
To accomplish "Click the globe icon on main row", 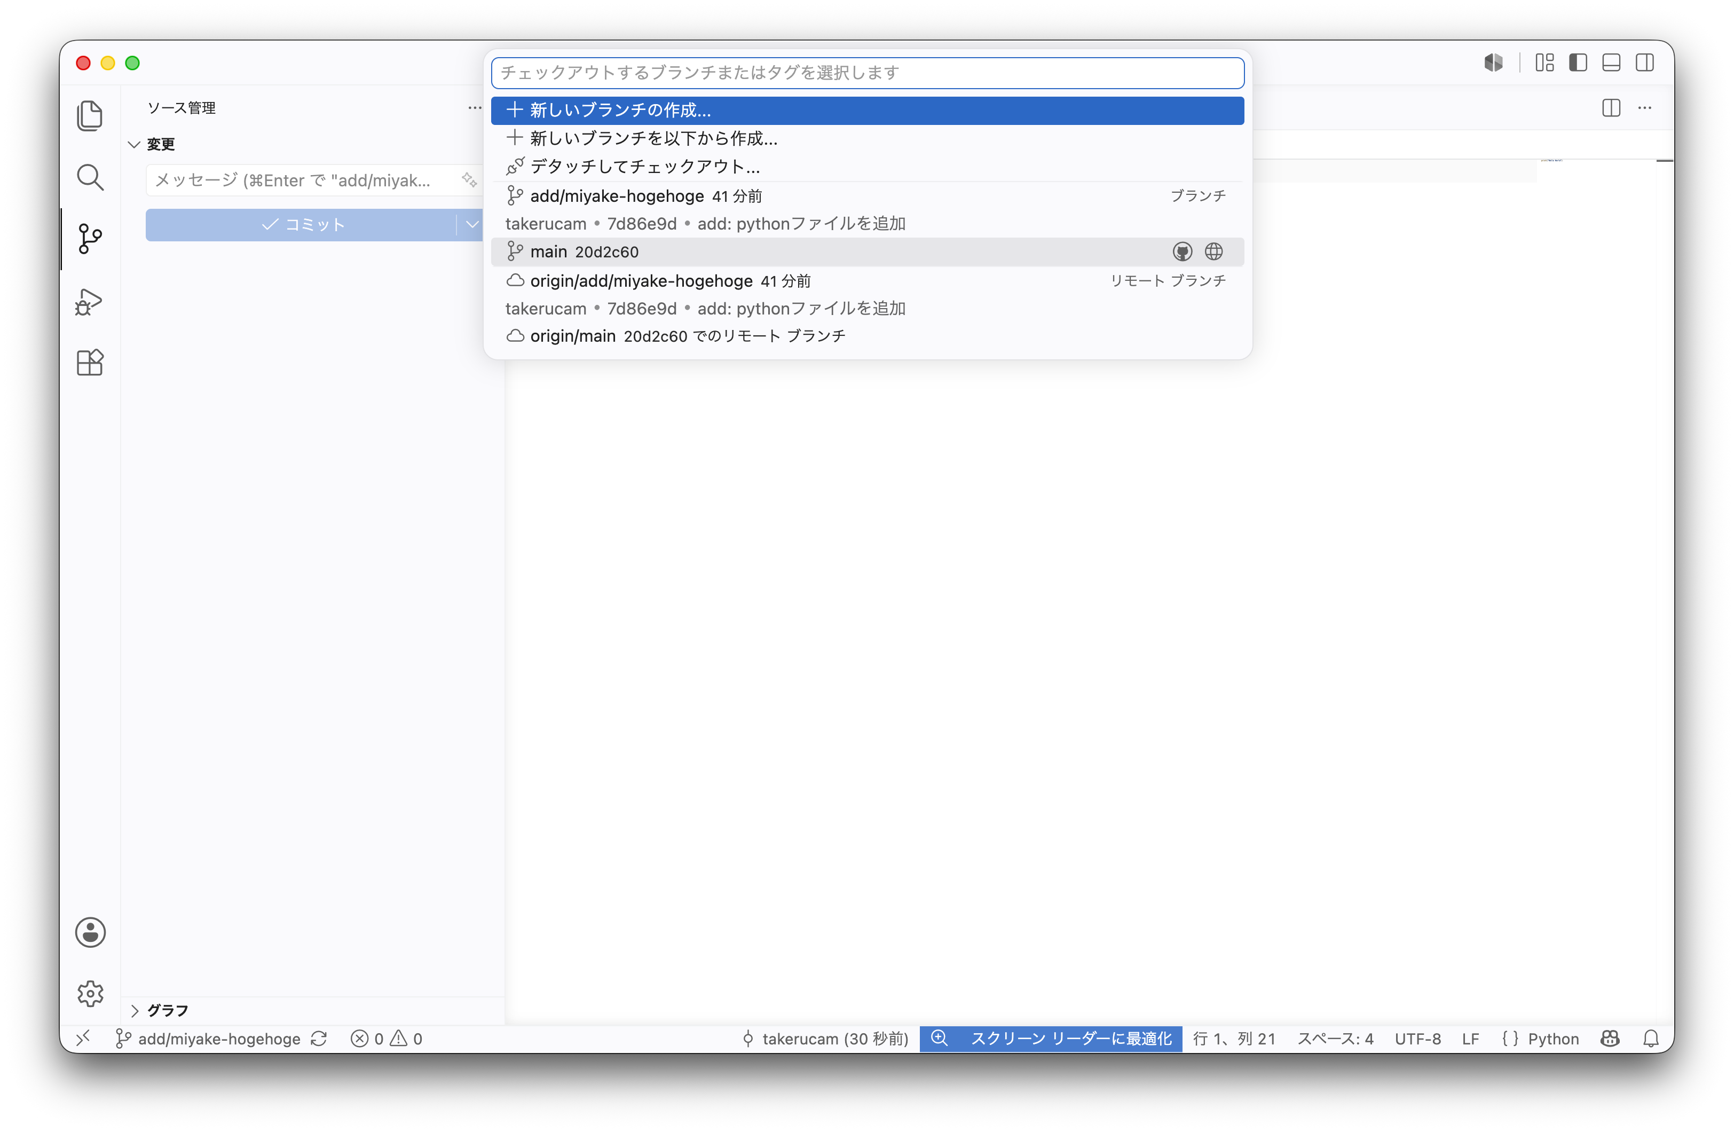I will coord(1214,251).
